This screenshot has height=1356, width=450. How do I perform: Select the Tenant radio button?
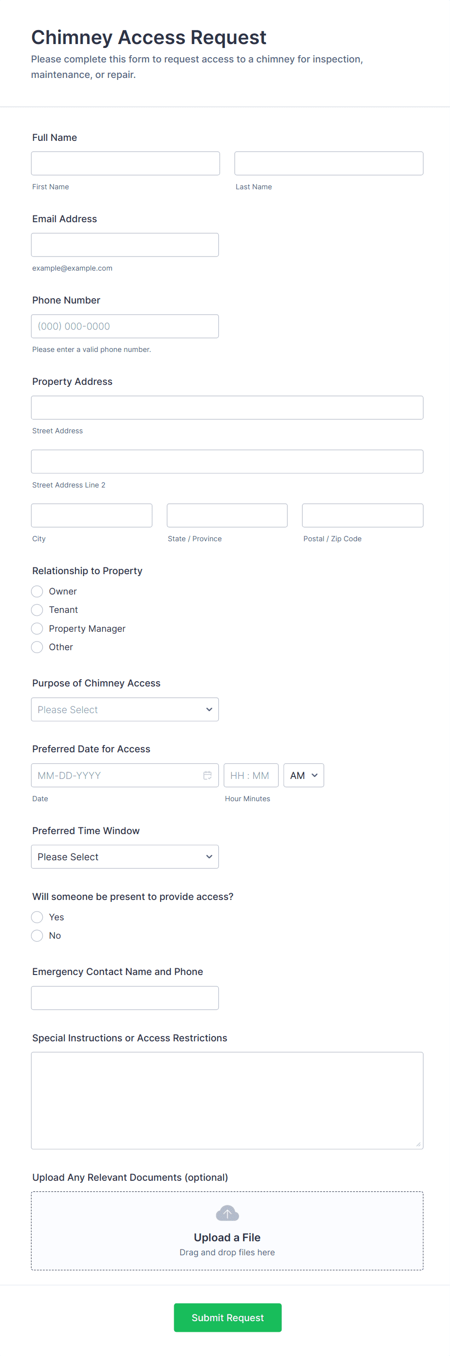[37, 609]
